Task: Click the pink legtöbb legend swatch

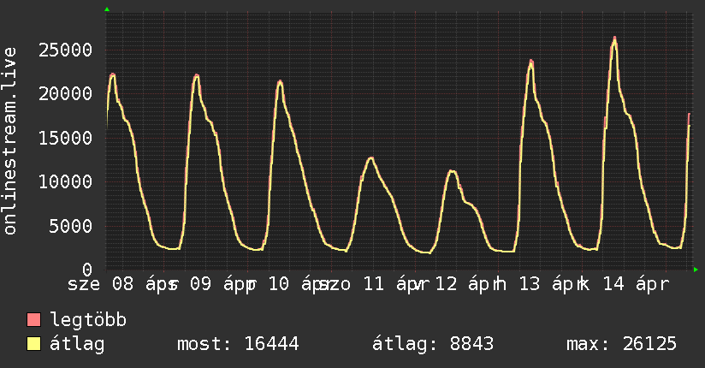Action: pos(33,319)
